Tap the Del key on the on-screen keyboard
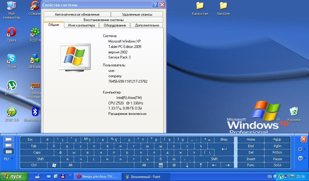Image resolution: width=309 pixels, height=181 pixels. coord(251,152)
